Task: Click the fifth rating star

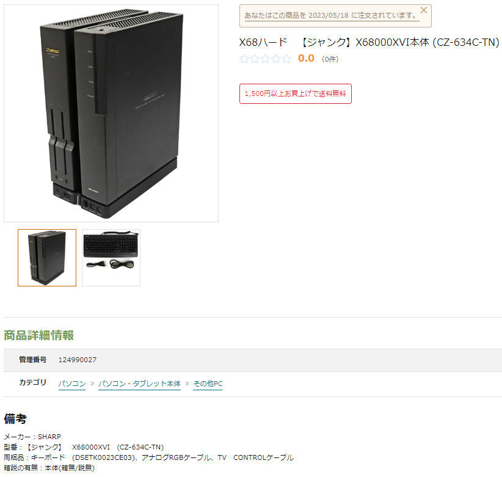Action: [x=286, y=59]
